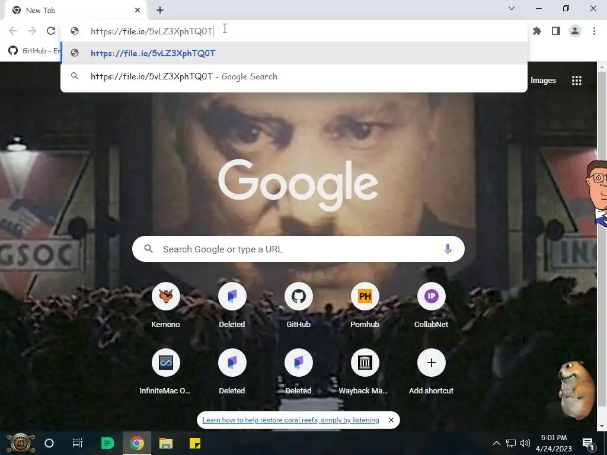Open the tab search dropdown chevron
The height and width of the screenshot is (455, 607).
click(x=512, y=8)
